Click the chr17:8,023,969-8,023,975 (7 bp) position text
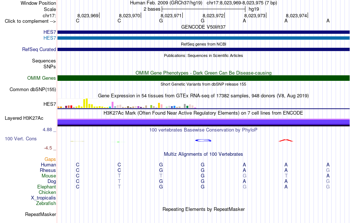The height and width of the screenshot is (223, 350). 242,3
